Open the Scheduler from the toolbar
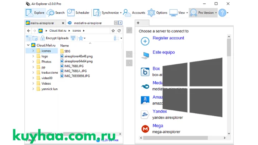The height and width of the screenshot is (145, 258). (x=78, y=13)
